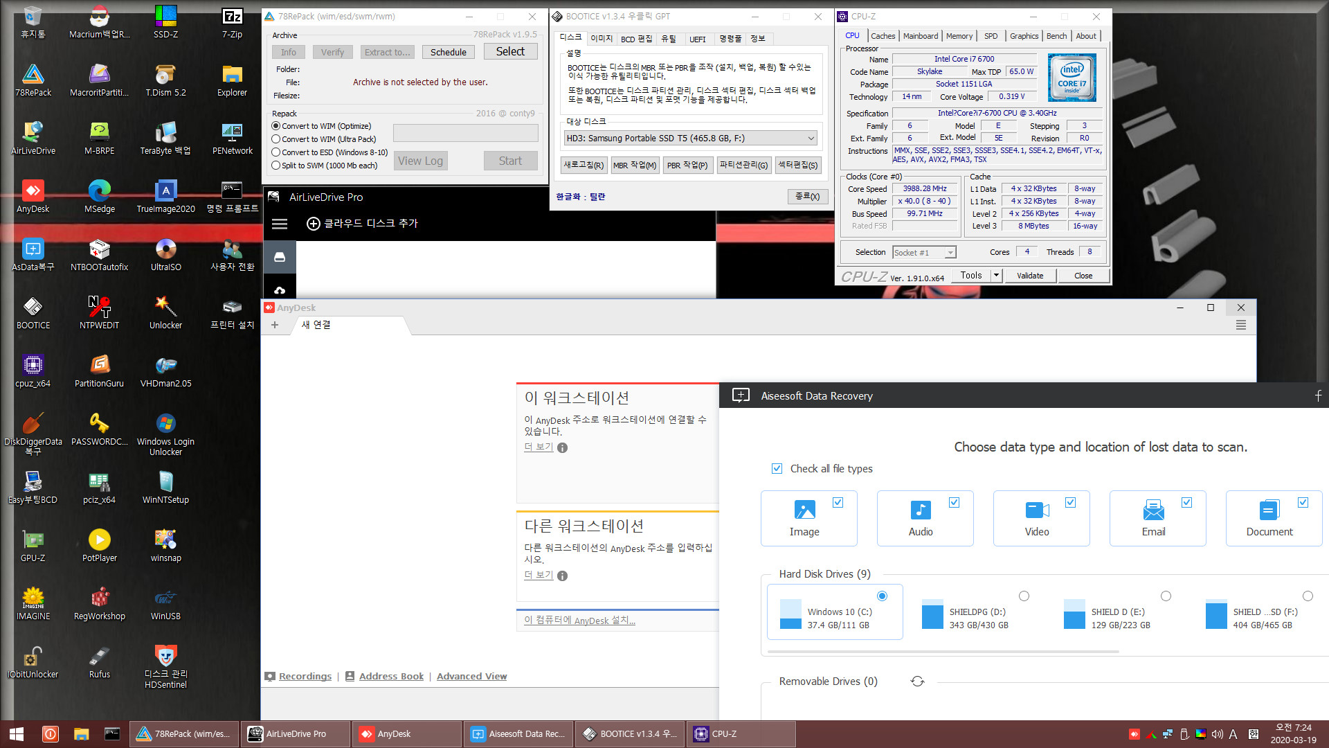Refresh the Removable Drives list
Image resolution: width=1329 pixels, height=748 pixels.
[917, 682]
